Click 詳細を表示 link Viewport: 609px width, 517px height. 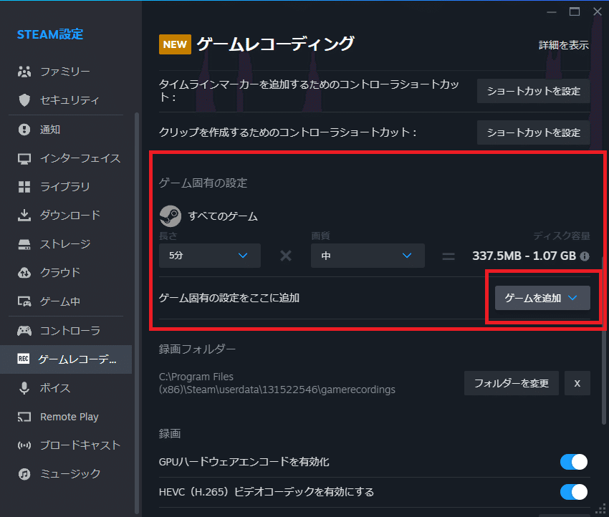pyautogui.click(x=564, y=45)
